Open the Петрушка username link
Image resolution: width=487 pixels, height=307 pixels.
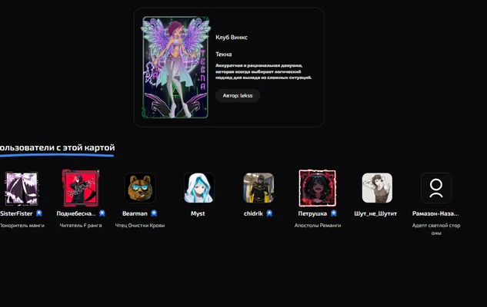click(312, 213)
